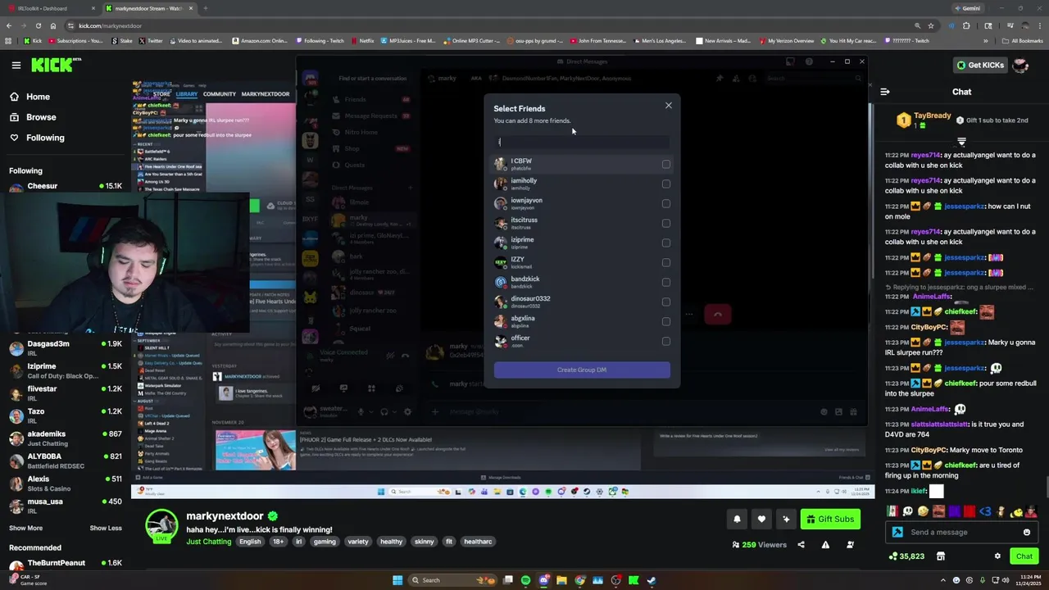Check the IZZY friend checkbox
Viewport: 1049px width, 590px height.
[x=666, y=263]
